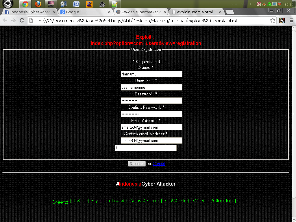Open the orange Z application icon
The width and height of the screenshot is (296, 222).
pos(89,4)
